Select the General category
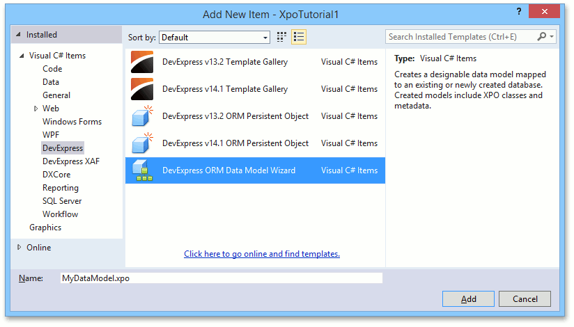This screenshot has height=327, width=574. point(56,95)
